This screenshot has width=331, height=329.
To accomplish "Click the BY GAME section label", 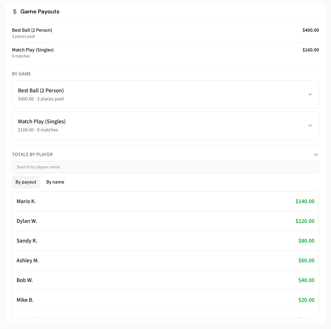I will [x=21, y=74].
